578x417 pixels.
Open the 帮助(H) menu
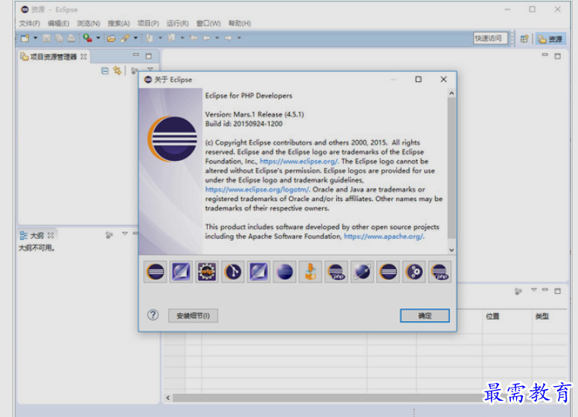pyautogui.click(x=240, y=24)
